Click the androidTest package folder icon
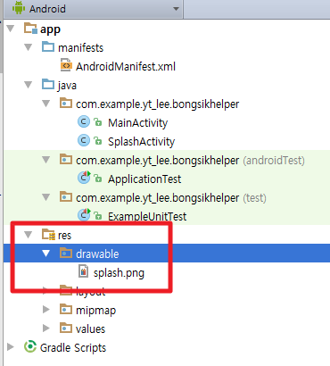The height and width of the screenshot is (366, 330). pos(66,159)
